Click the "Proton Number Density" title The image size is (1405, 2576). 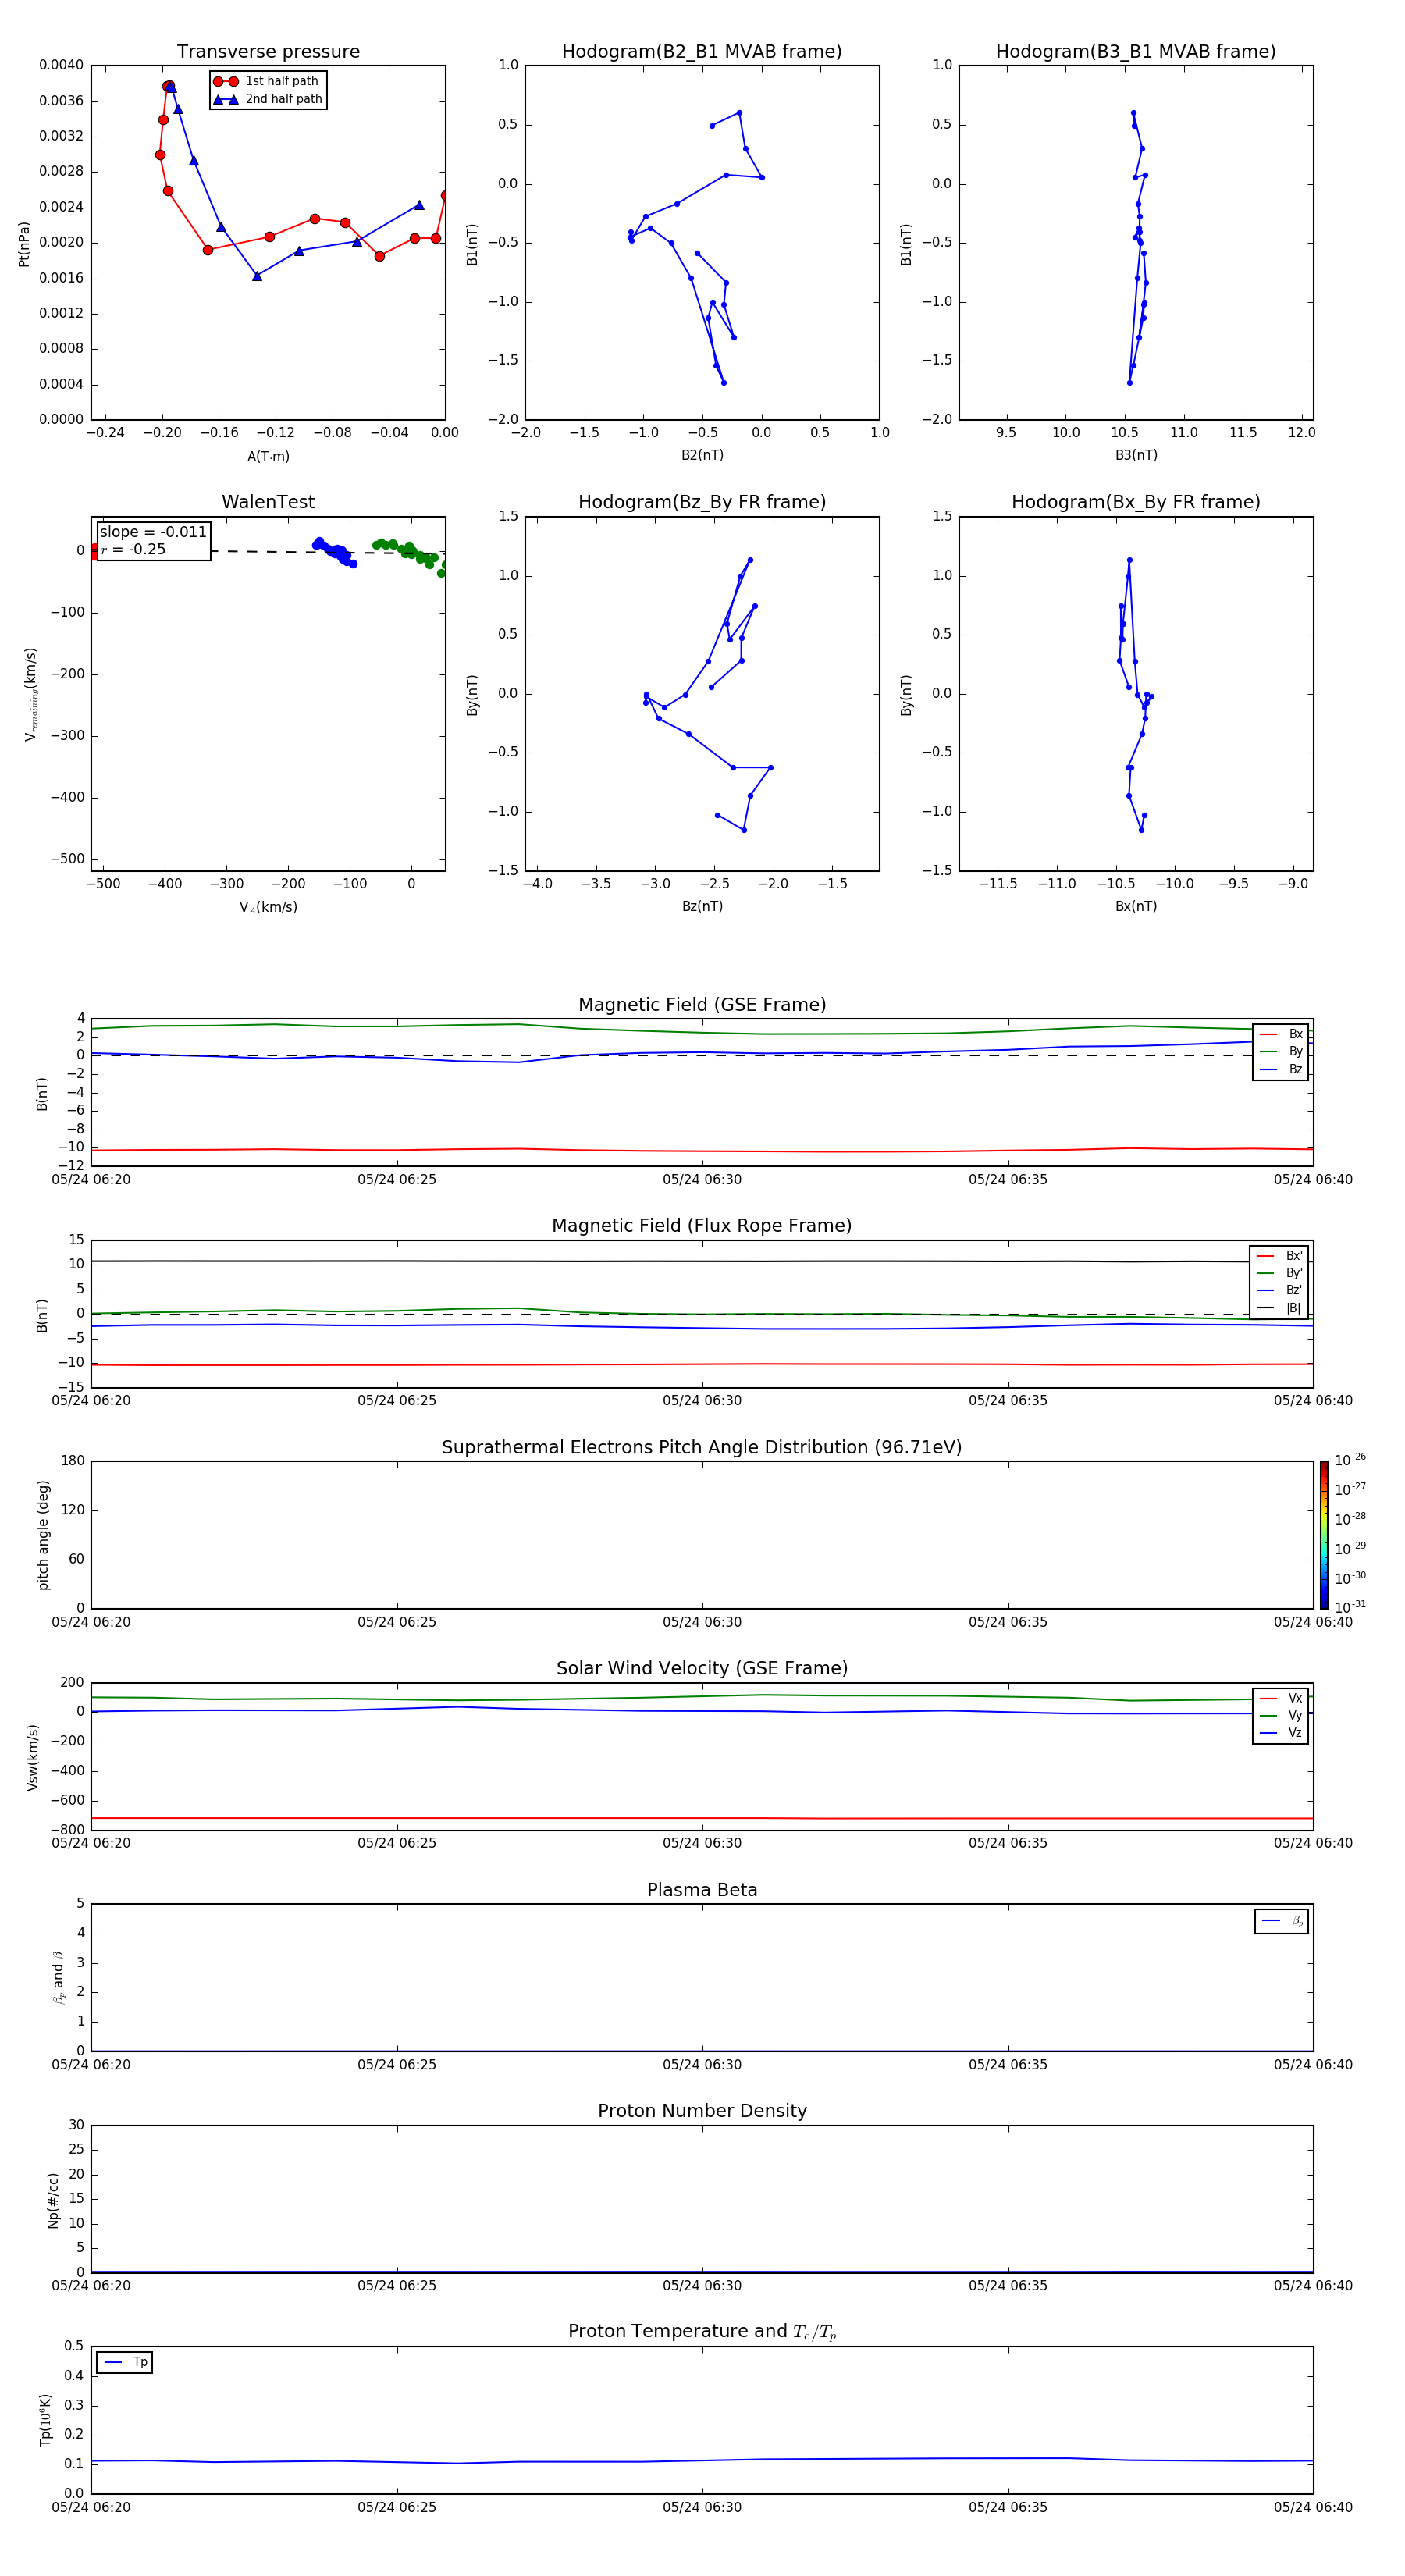702,2111
